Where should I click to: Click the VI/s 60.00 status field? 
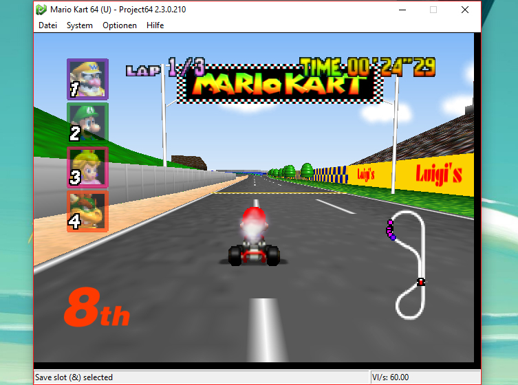click(390, 377)
